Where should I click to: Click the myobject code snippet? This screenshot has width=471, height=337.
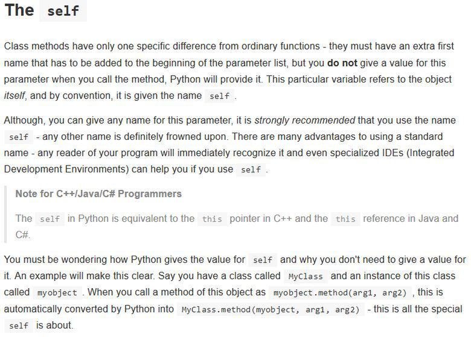(57, 292)
